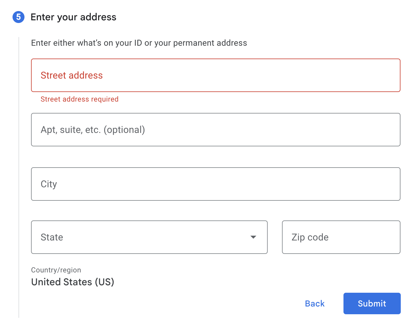Click the City input field

point(215,184)
